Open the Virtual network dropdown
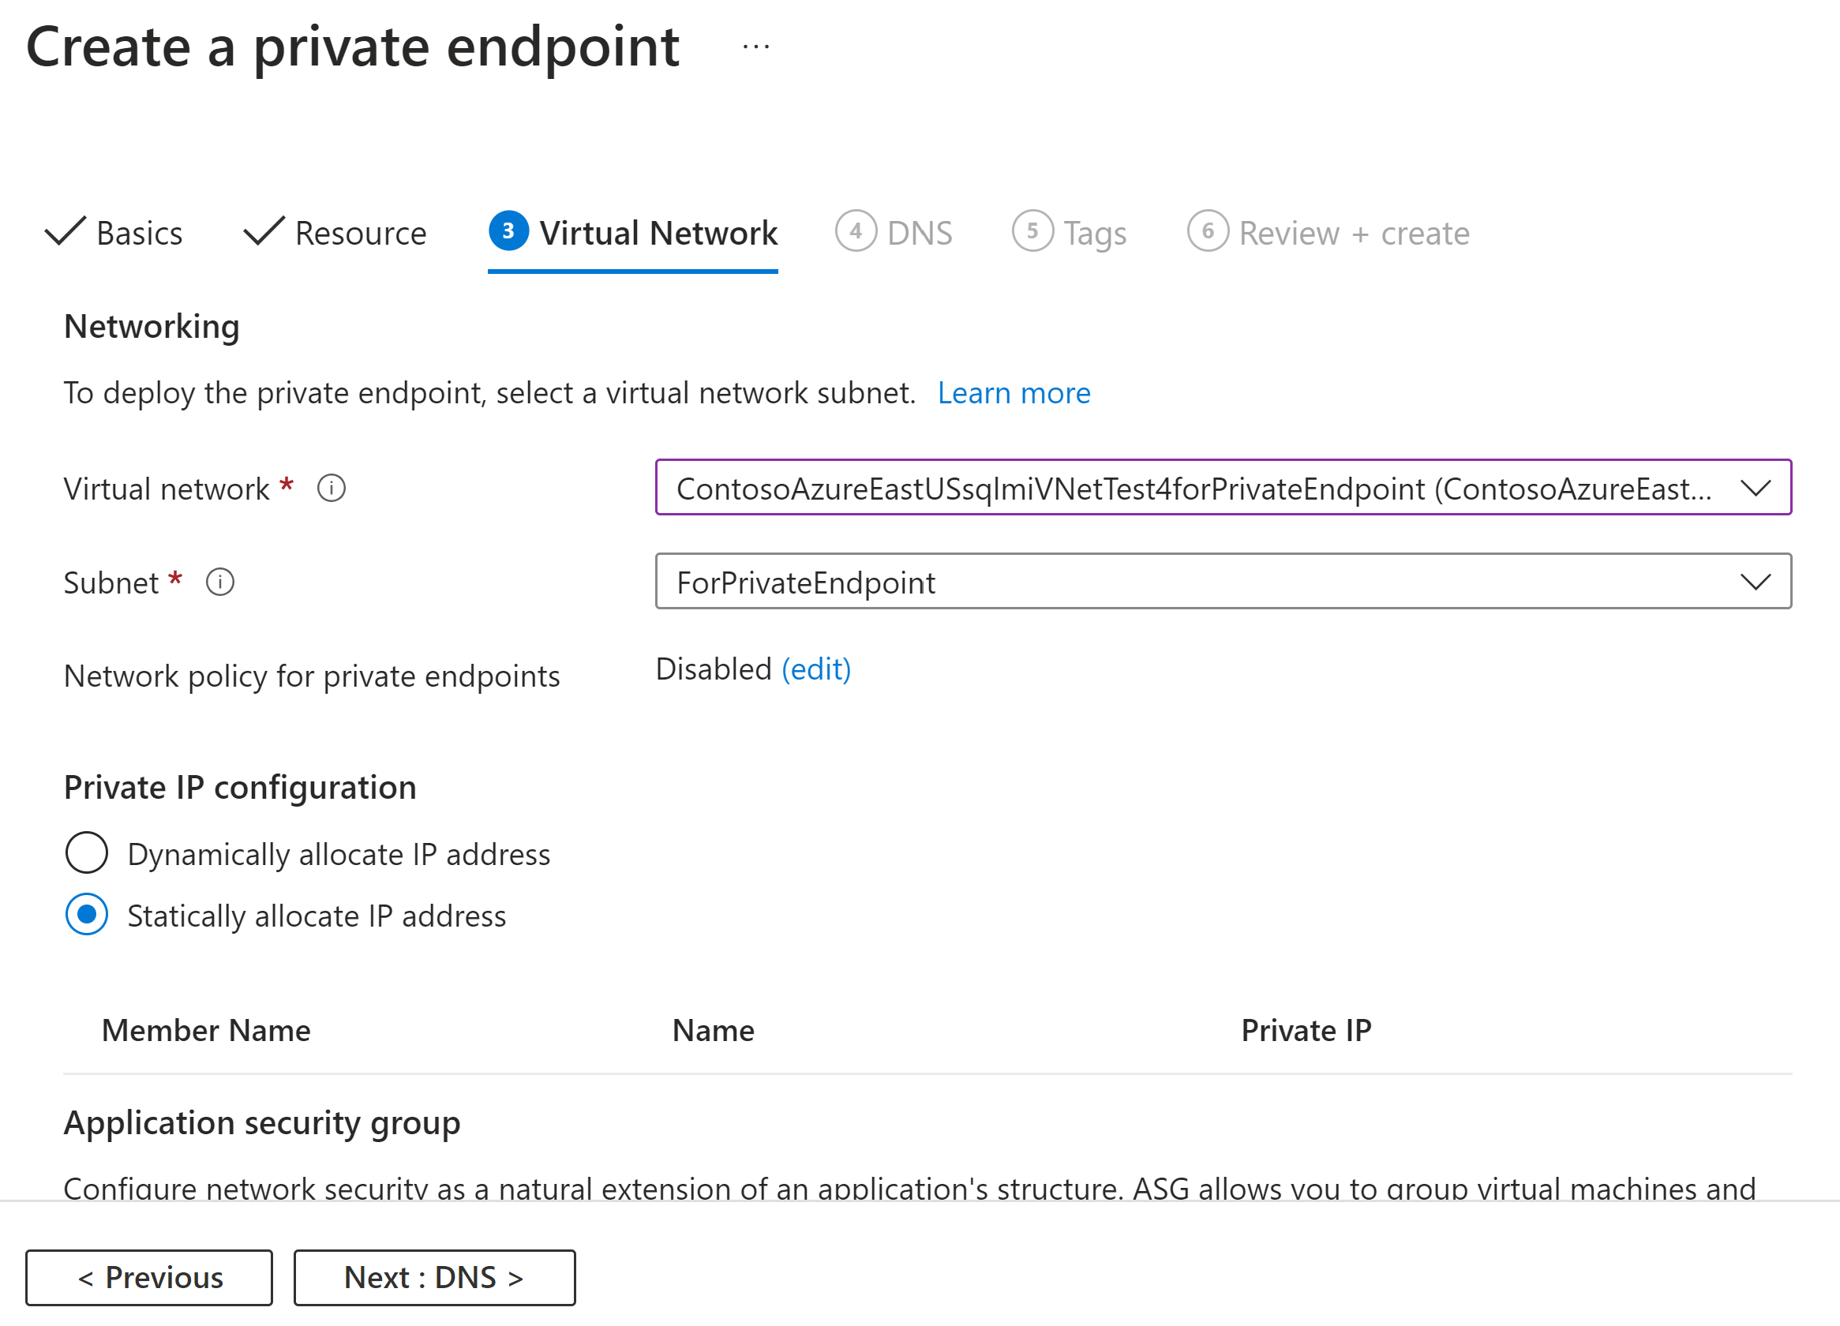The height and width of the screenshot is (1326, 1840). [1223, 488]
